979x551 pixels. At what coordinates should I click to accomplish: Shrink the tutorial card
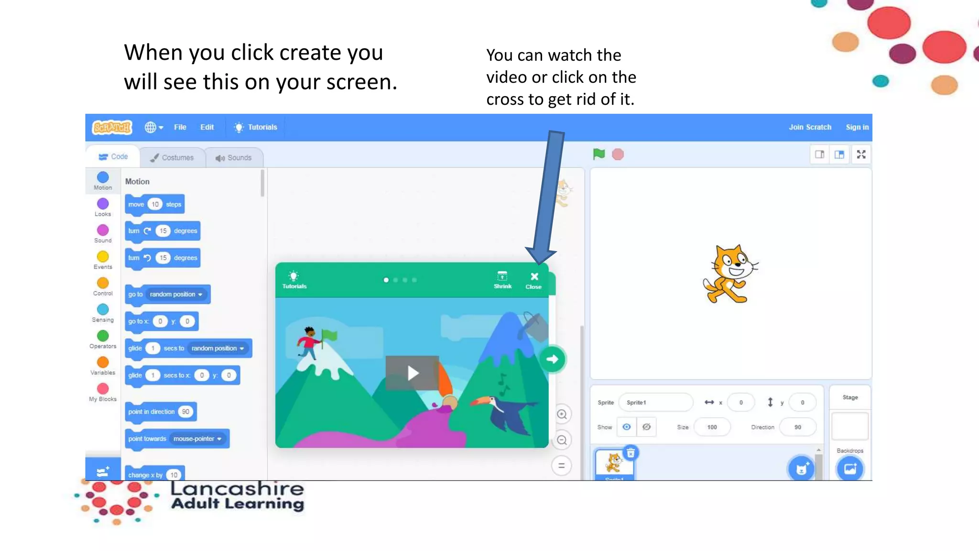click(502, 280)
